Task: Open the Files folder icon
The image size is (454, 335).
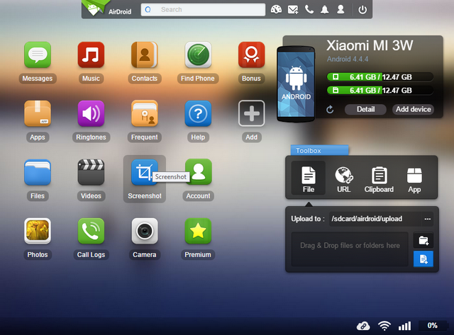Action: coord(38,172)
